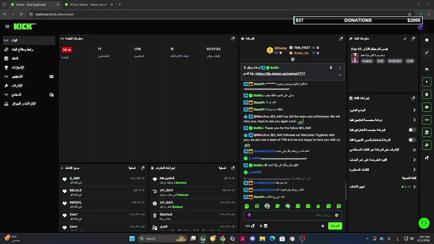Expand the pinned message chevron
Screen dimensions: 434x244
point(340,75)
